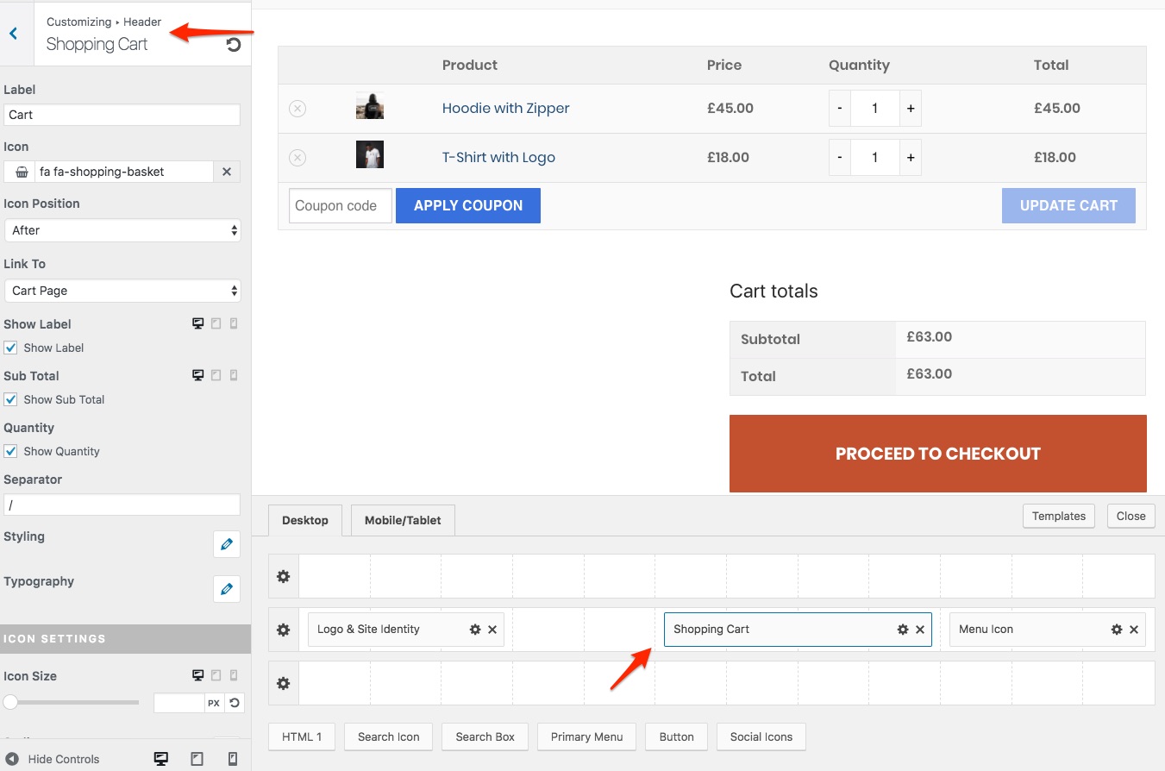The width and height of the screenshot is (1165, 771).
Task: Open Menu Icon item settings gear
Action: click(1117, 630)
